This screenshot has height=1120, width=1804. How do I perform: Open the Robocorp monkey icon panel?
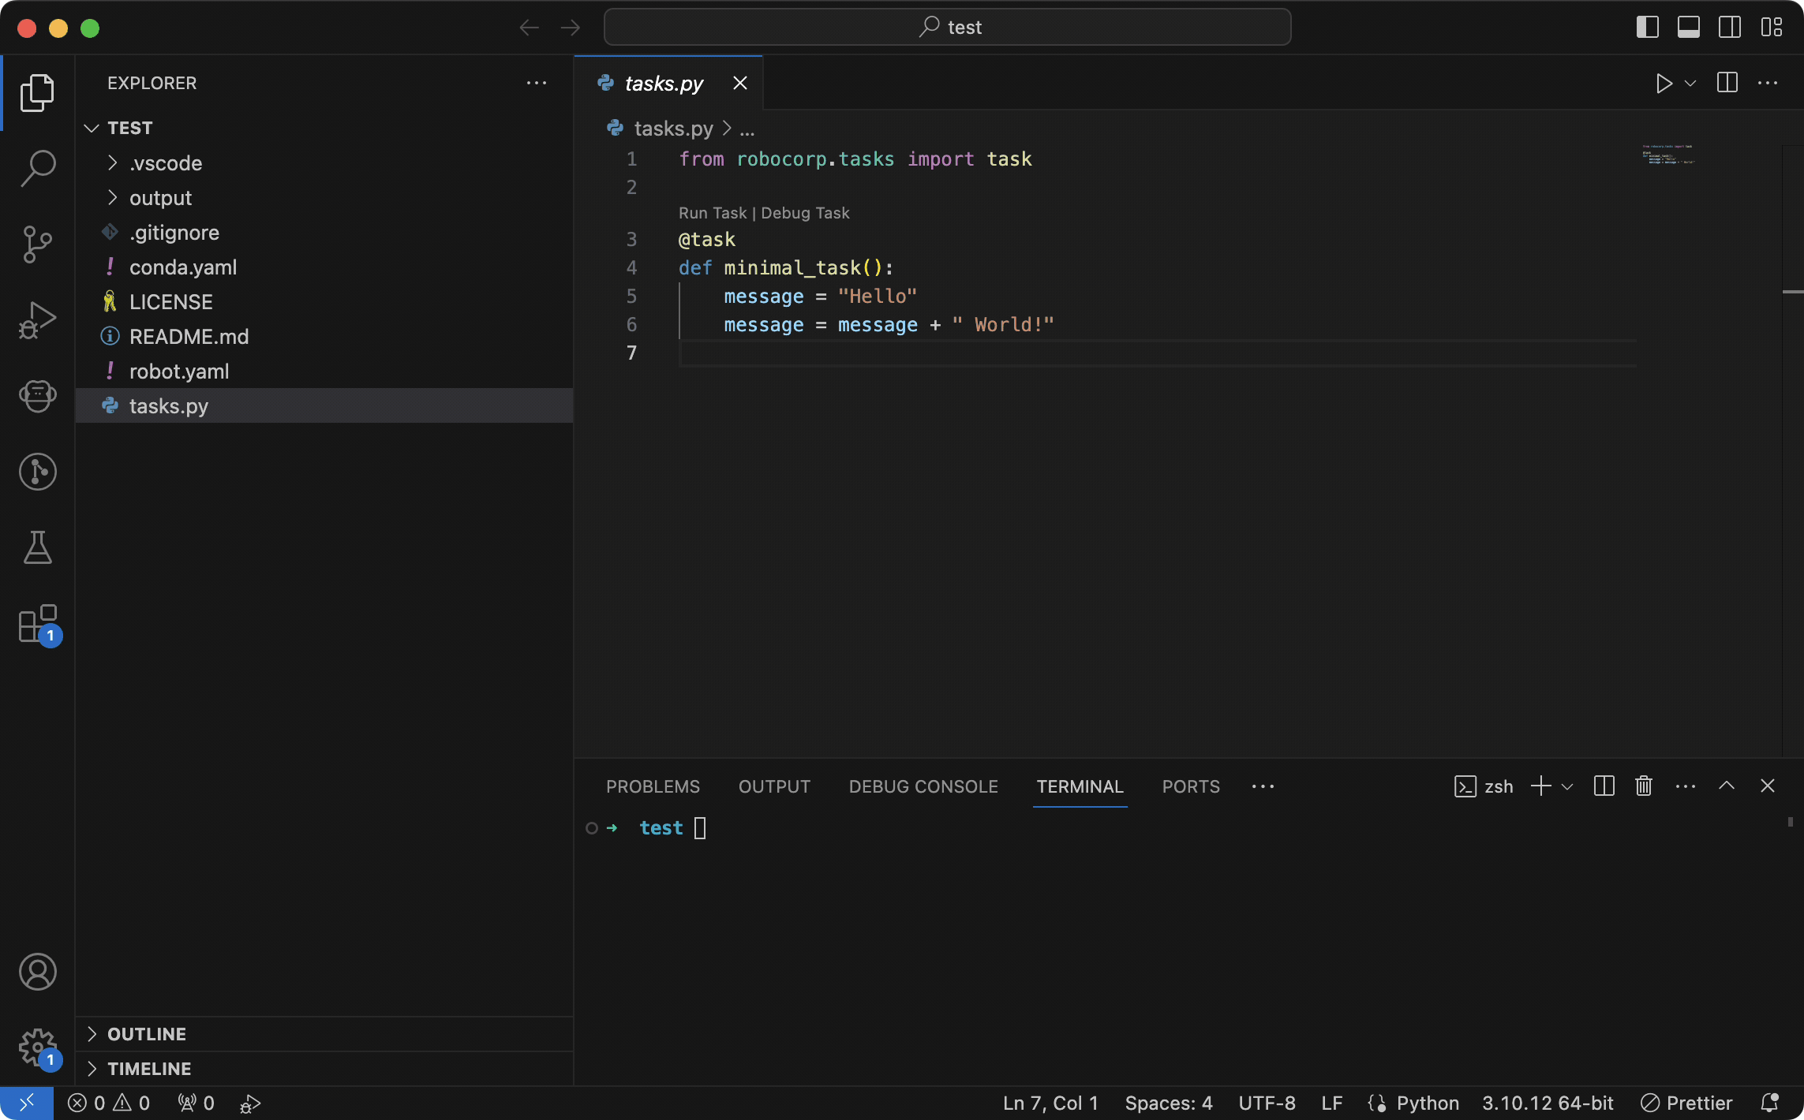tap(37, 396)
